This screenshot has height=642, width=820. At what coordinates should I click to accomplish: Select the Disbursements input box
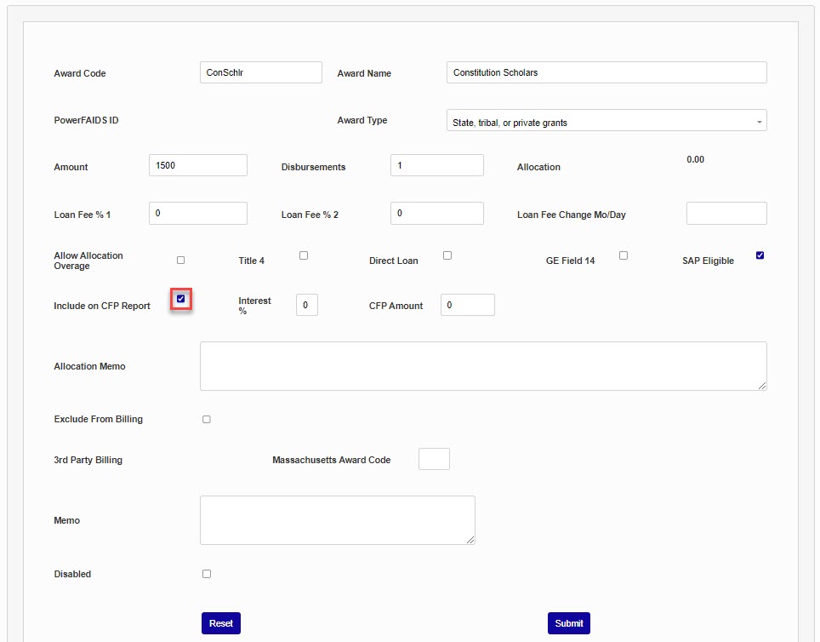tap(436, 165)
